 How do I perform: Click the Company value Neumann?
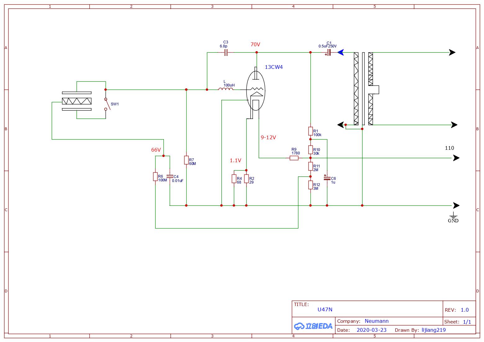[377, 321]
